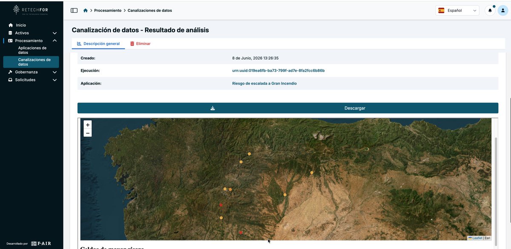The image size is (511, 249).
Task: Click the lowest red marker on map
Action: point(241,232)
